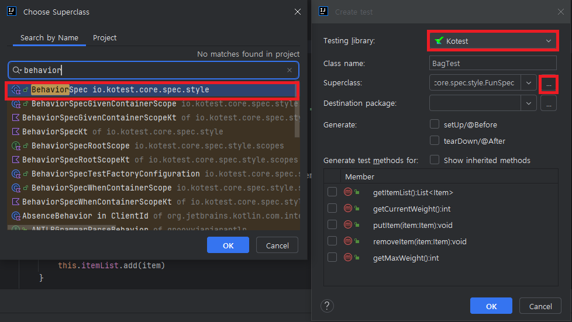Click the method icon beside getMaxWeight()
This screenshot has height=322, width=572.
click(348, 258)
